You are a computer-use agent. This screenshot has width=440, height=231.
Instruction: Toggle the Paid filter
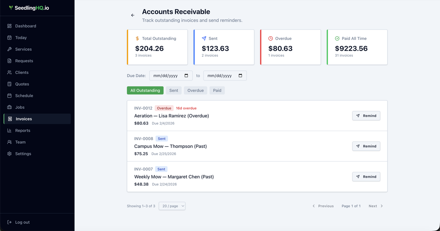[217, 90]
